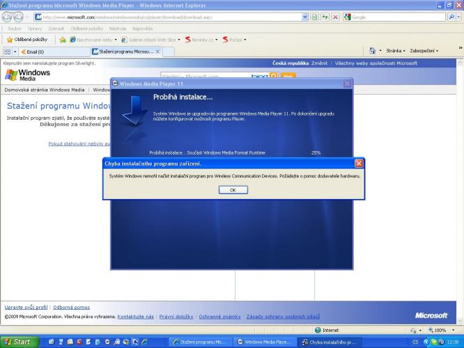Click the address bar URL field
464x348 pixels.
point(169,17)
